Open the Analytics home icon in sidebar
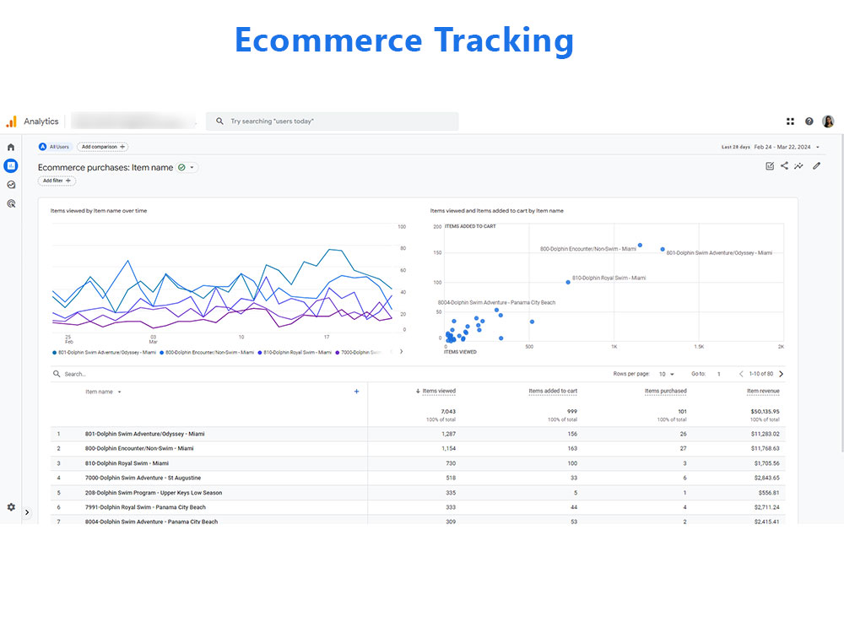Screen dimensions: 844x633 click(x=11, y=147)
